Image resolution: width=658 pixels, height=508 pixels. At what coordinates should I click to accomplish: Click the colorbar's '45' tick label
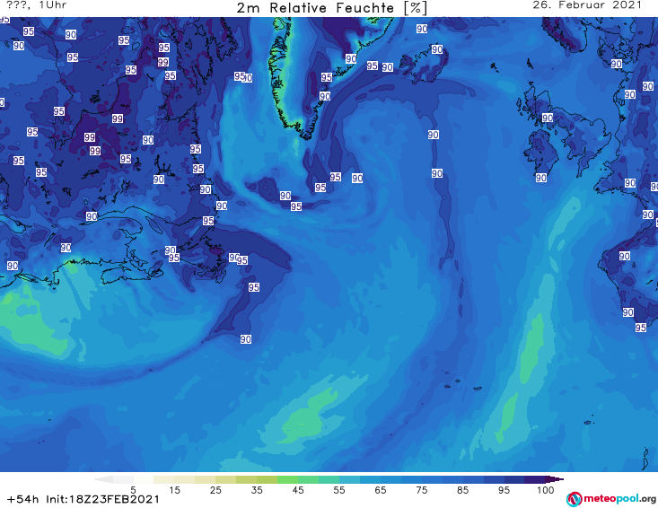tap(298, 490)
